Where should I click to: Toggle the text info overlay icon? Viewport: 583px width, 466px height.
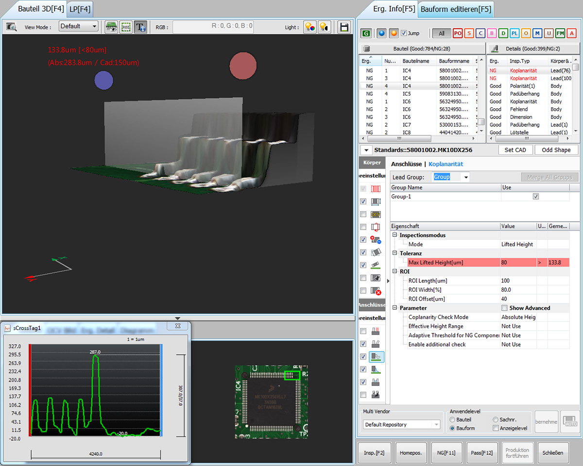click(x=141, y=27)
